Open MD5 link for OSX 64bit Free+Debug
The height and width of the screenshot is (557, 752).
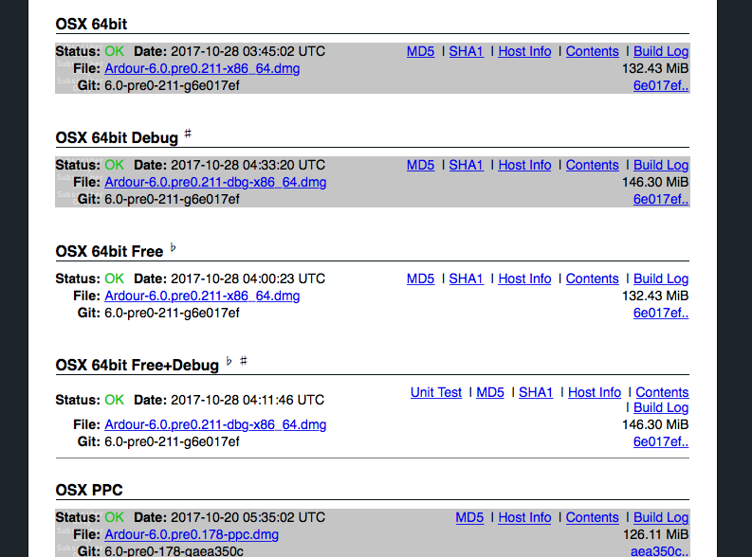tap(490, 393)
